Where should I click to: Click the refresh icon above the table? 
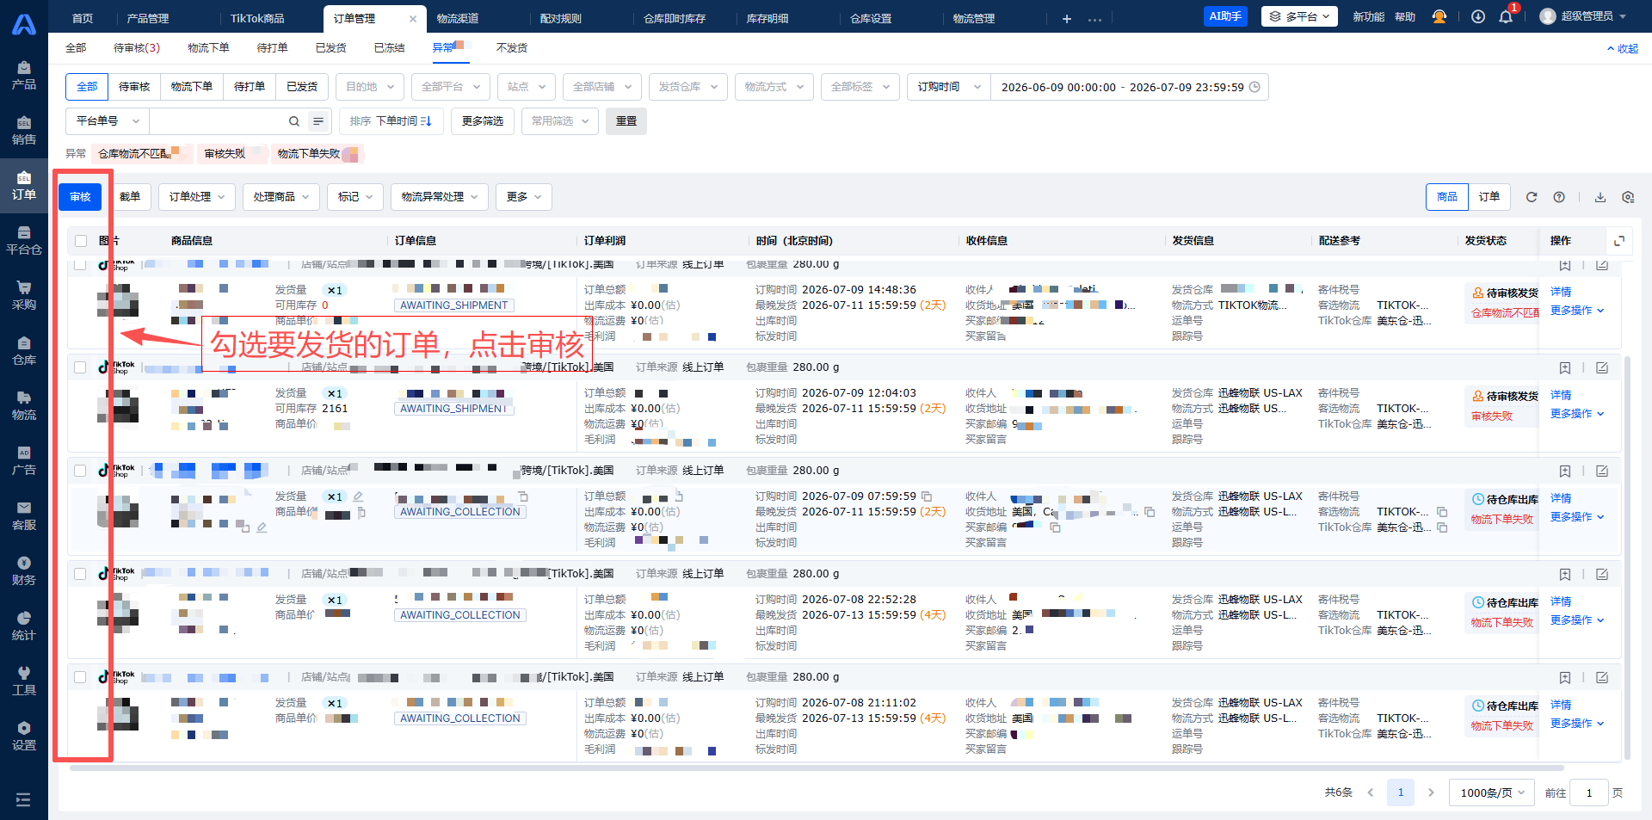tap(1532, 197)
